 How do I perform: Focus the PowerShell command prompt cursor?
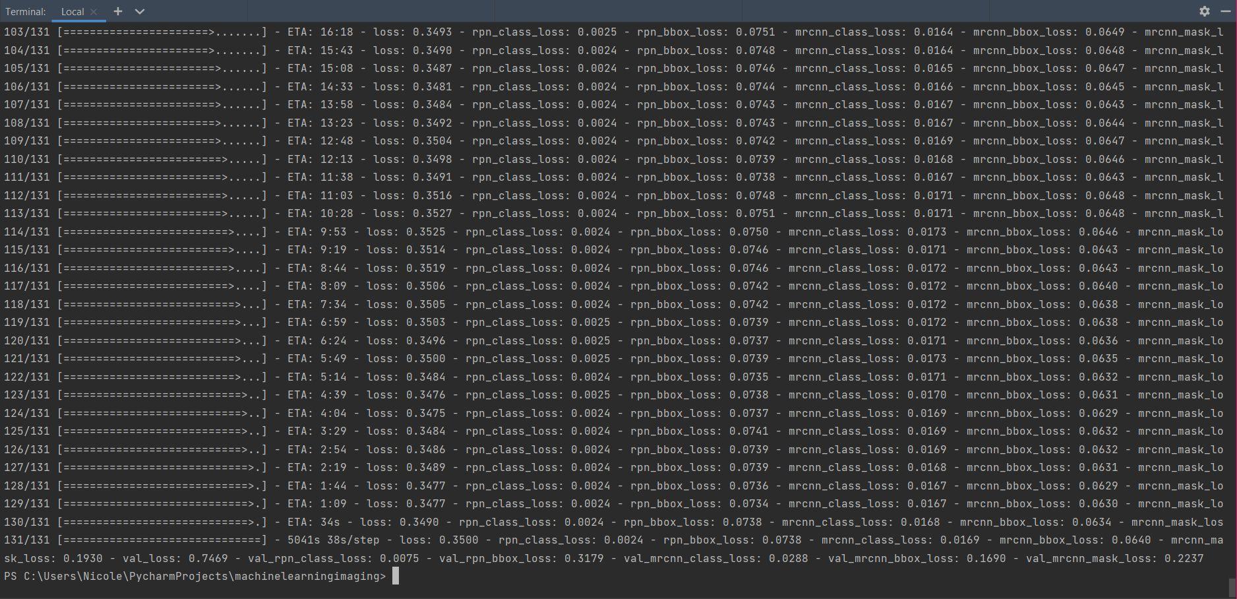396,576
